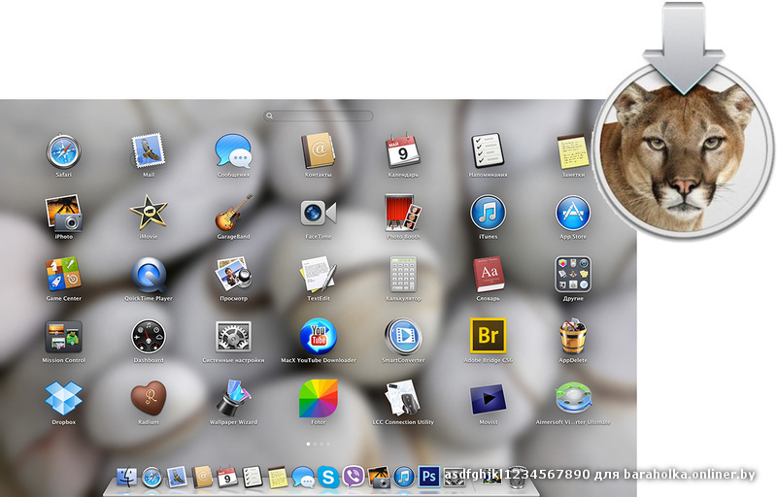
Task: Launch GarageBand guitar icon
Action: click(233, 213)
